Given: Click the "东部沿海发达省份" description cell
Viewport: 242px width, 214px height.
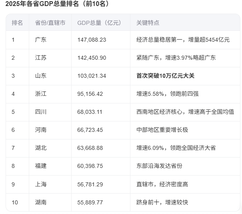Looking at the screenshot, I should click(159, 166).
